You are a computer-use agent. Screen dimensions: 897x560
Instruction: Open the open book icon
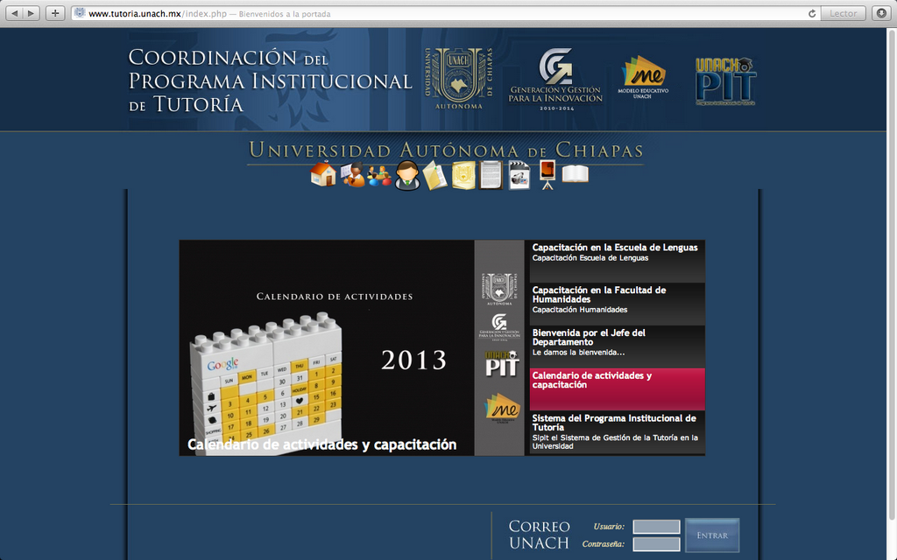pyautogui.click(x=575, y=174)
